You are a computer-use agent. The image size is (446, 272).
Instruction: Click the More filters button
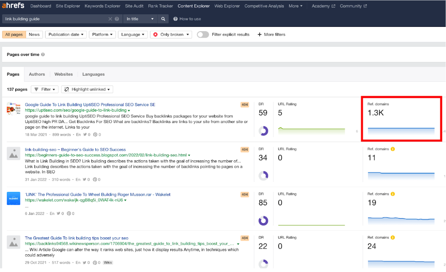coord(271,34)
